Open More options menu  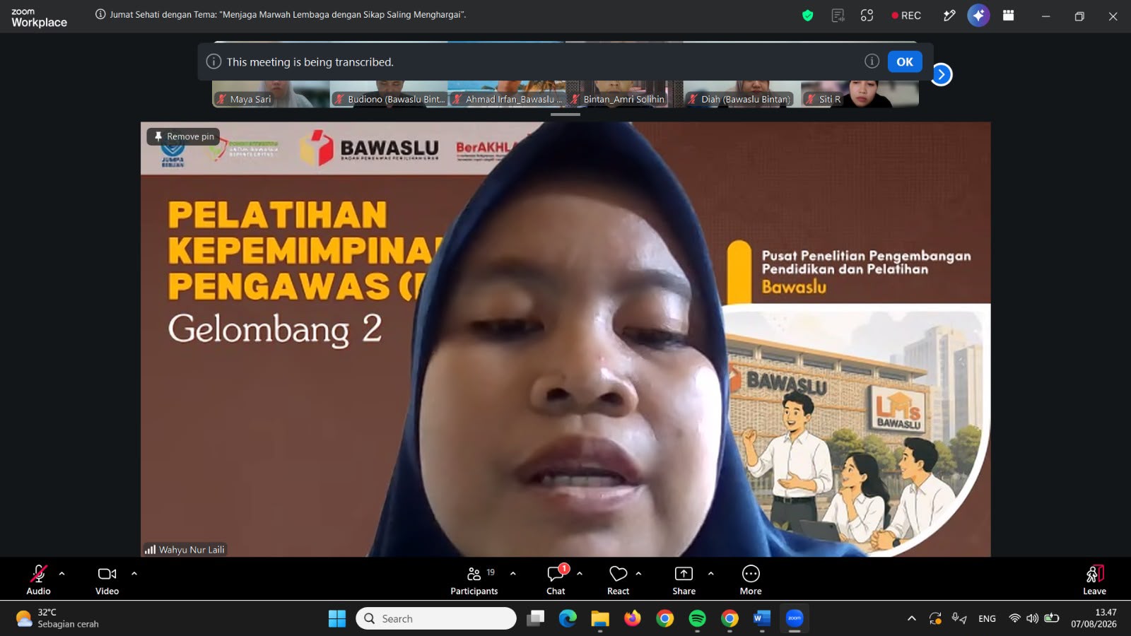[751, 579]
